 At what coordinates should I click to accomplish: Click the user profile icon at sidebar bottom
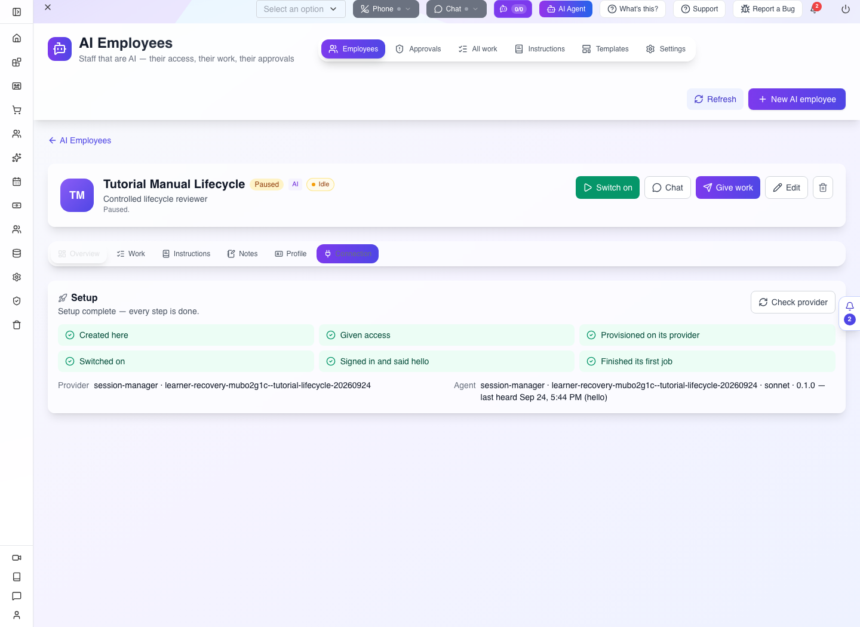[x=17, y=615]
